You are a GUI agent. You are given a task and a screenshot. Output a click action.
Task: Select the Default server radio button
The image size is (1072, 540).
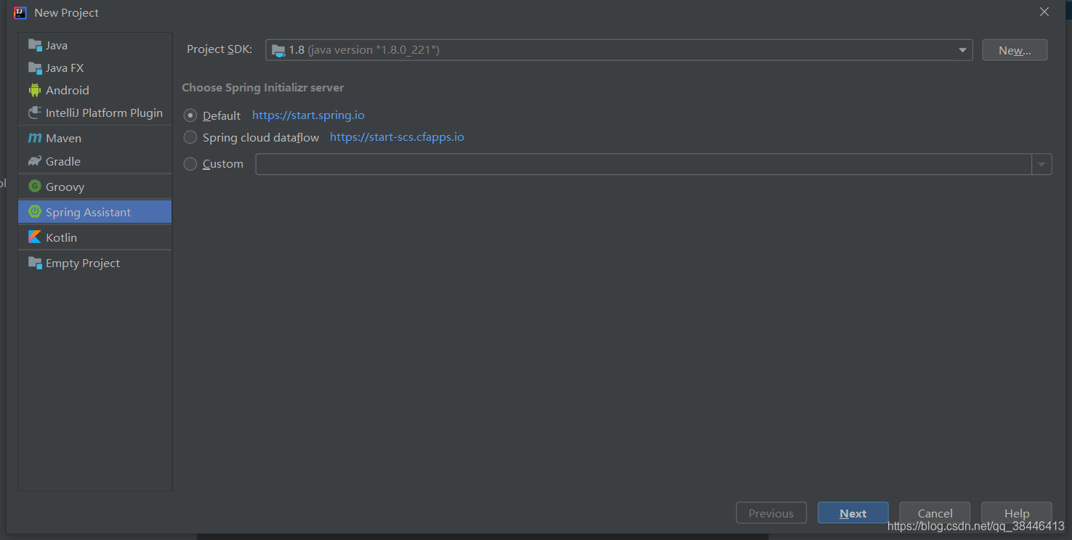190,115
